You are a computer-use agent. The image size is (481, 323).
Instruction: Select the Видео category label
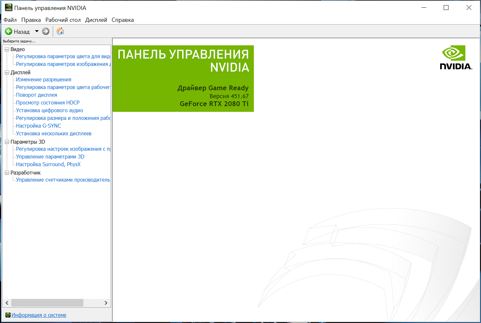click(18, 49)
